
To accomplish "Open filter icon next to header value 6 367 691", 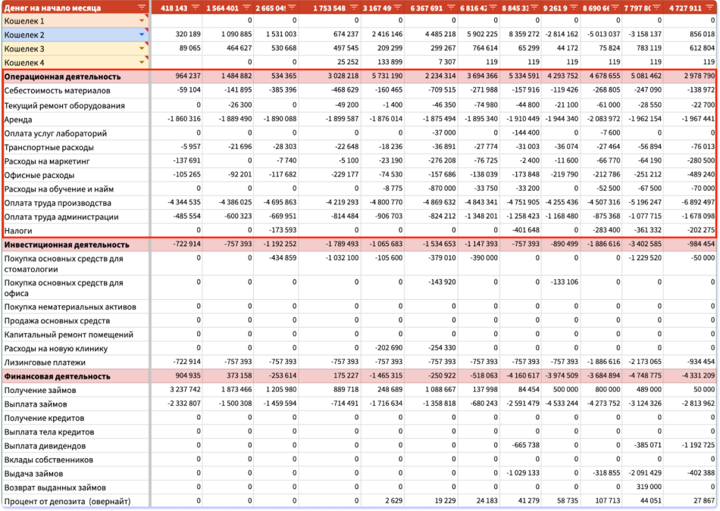I will pos(451,8).
